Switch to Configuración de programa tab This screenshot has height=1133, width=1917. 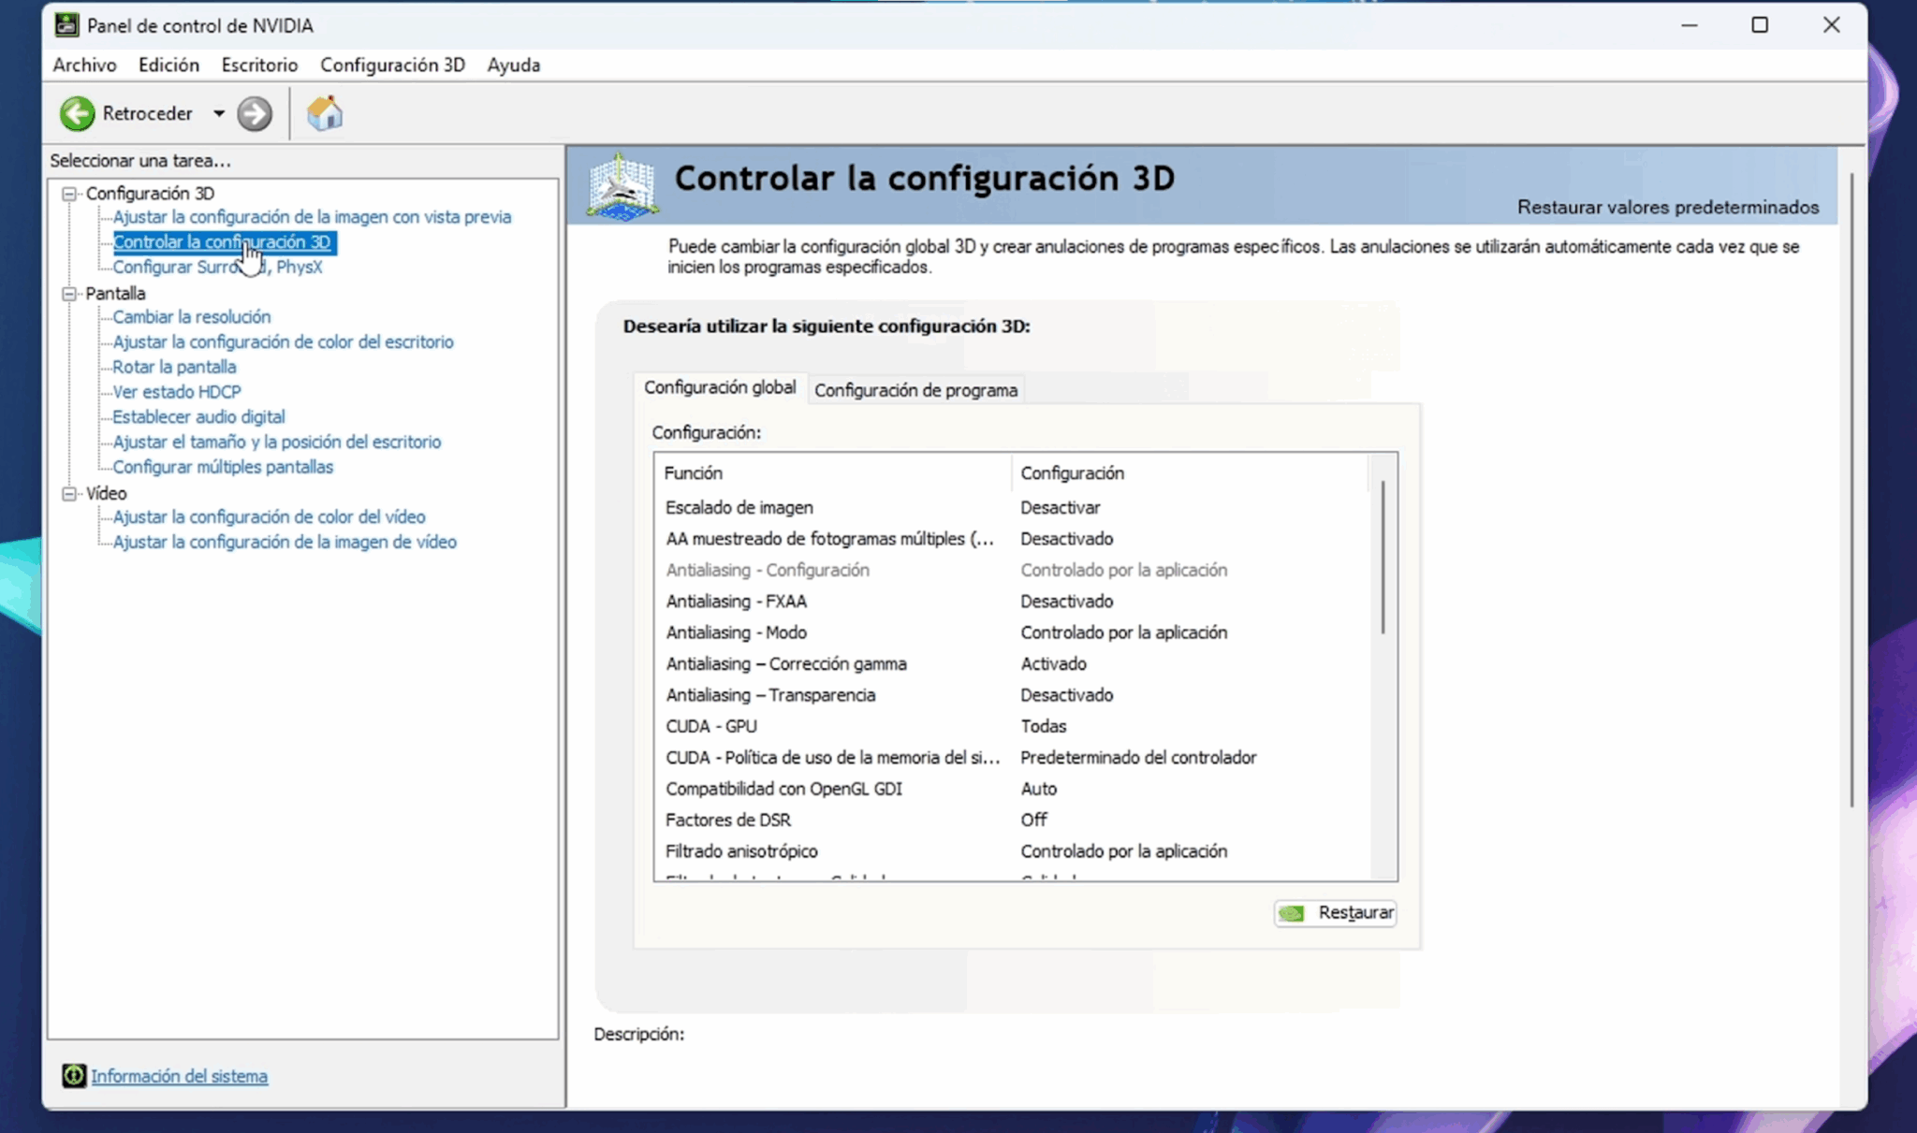915,389
